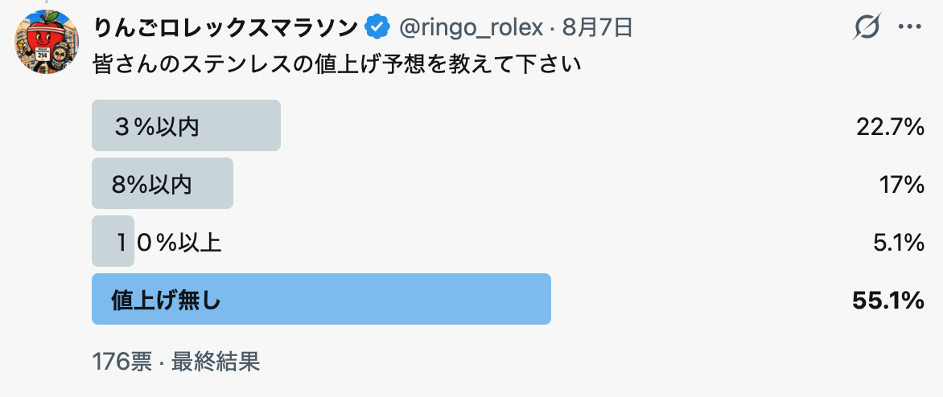The height and width of the screenshot is (397, 943).
Task: Click the 22.7% result value
Action: (890, 127)
